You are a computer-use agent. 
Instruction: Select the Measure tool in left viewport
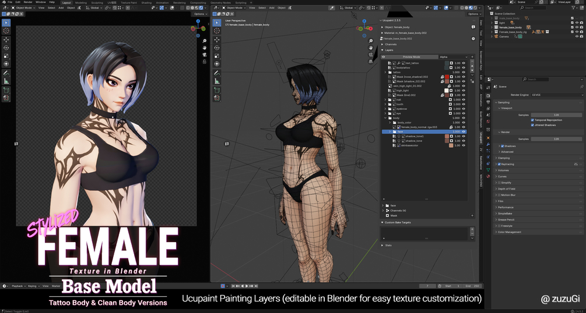[6, 81]
